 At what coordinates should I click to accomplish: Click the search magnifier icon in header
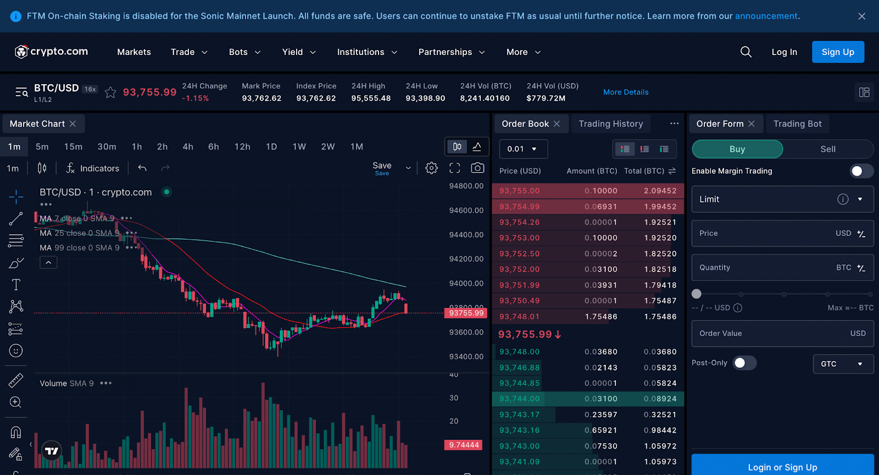point(746,52)
